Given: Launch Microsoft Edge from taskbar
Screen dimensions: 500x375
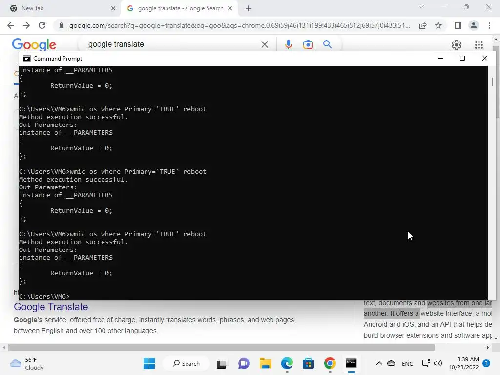Looking at the screenshot, I should (287, 363).
